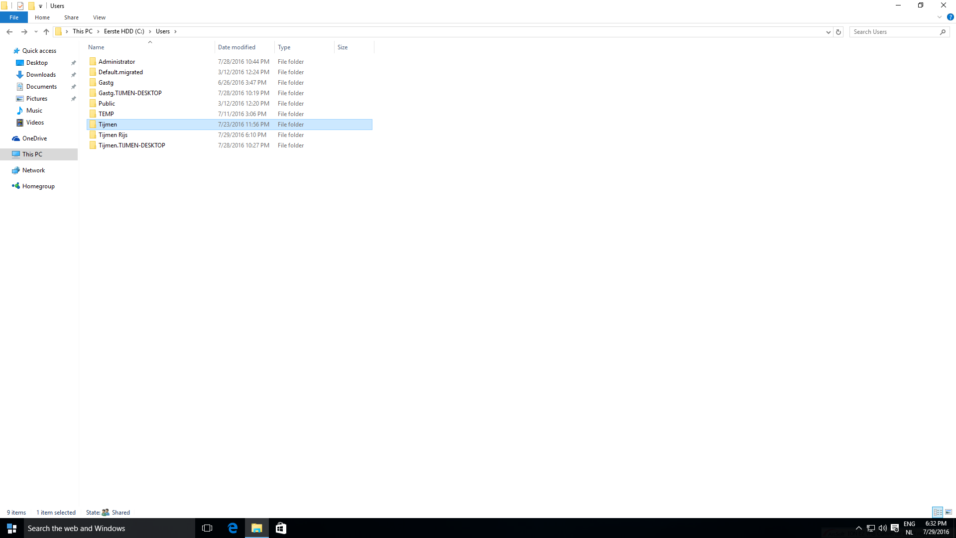Open Videos in the navigation pane
The width and height of the screenshot is (956, 538).
35,123
